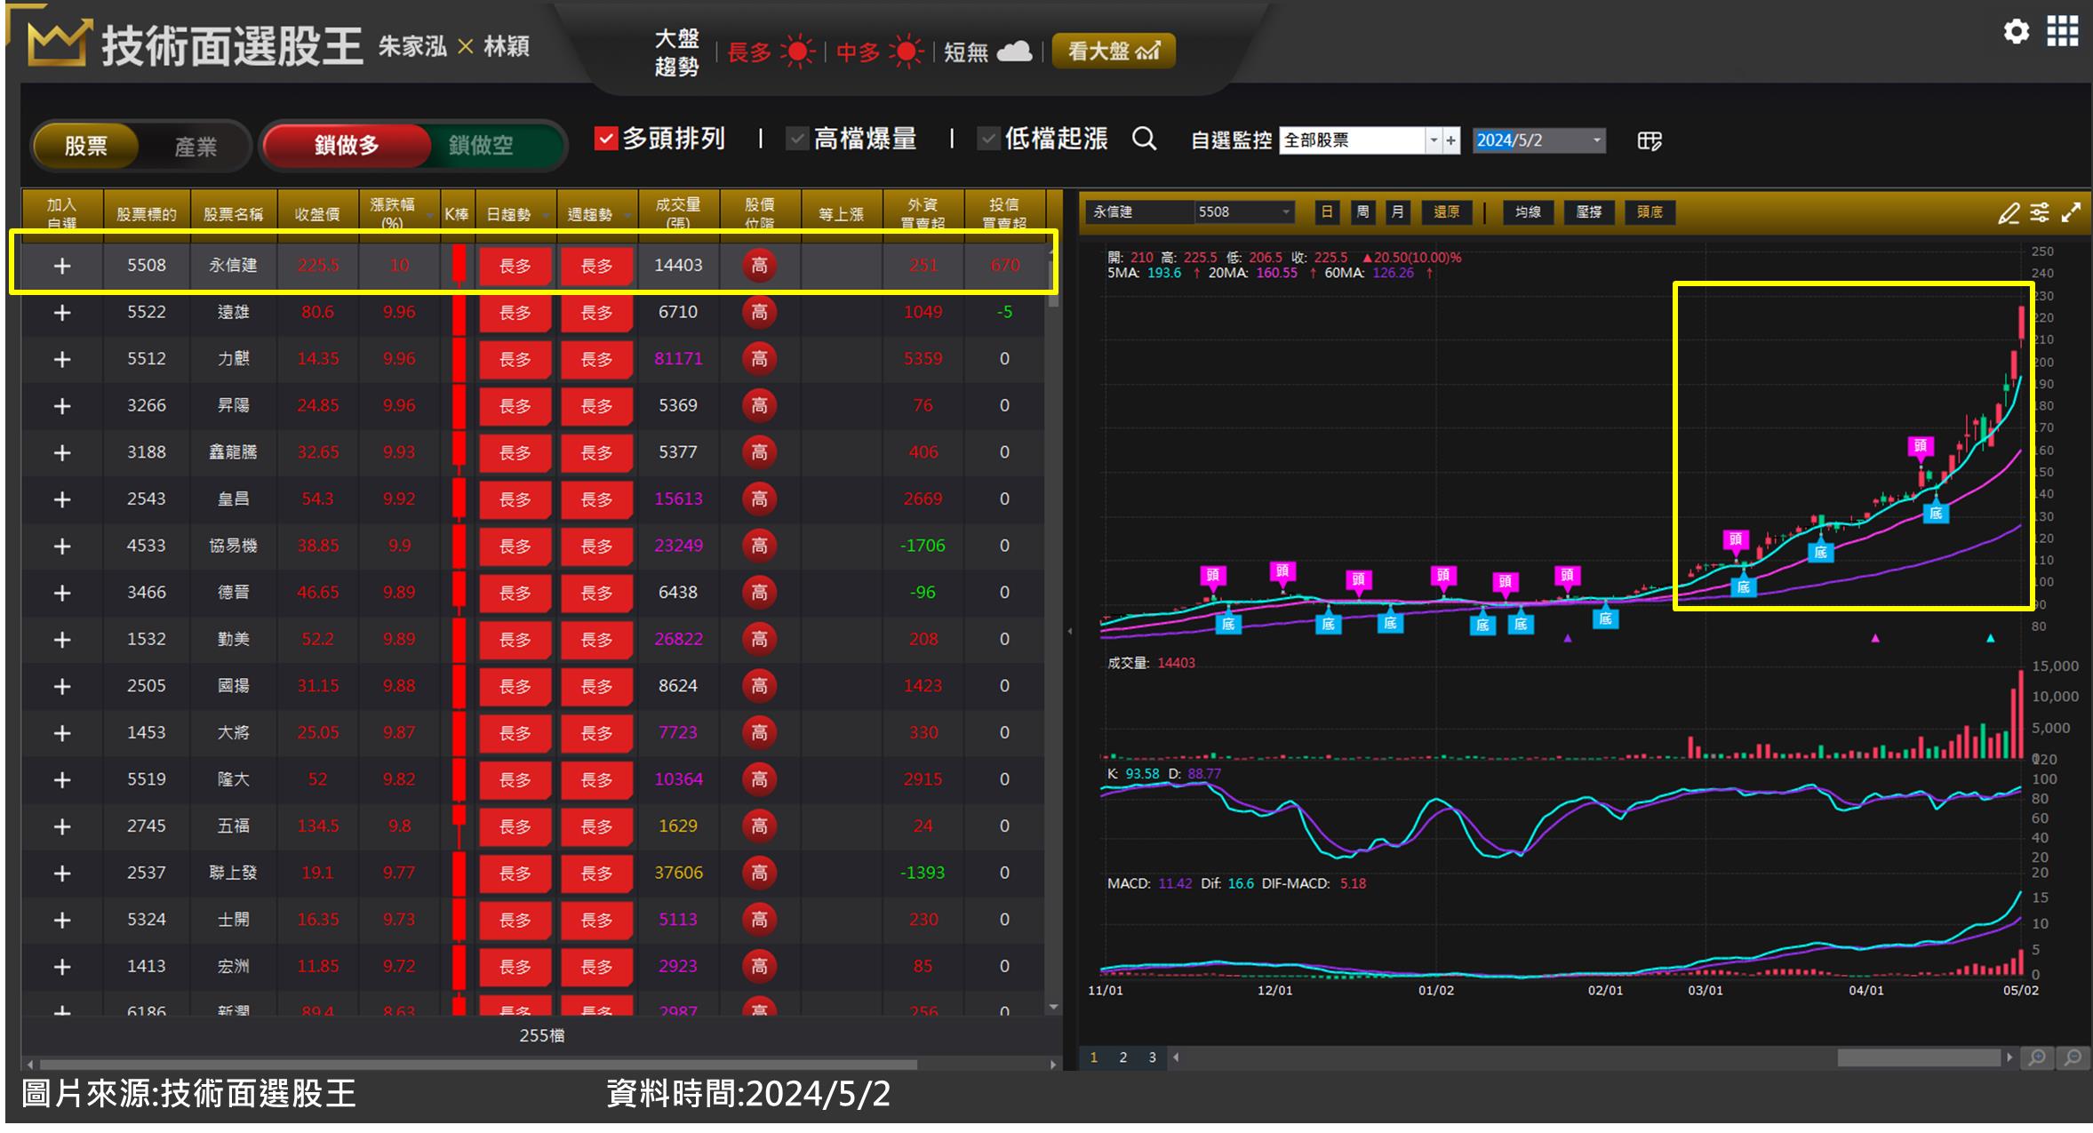
Task: Add 2543 皇昌 to watchlist
Action: (61, 499)
